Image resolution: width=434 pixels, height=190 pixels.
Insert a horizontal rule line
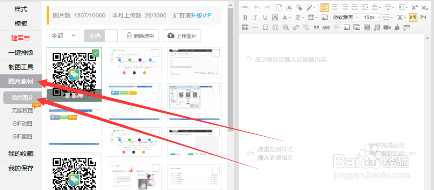tap(255, 27)
